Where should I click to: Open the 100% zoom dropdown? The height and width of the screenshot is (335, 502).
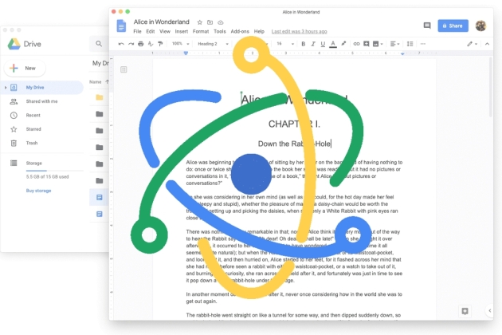pyautogui.click(x=181, y=44)
